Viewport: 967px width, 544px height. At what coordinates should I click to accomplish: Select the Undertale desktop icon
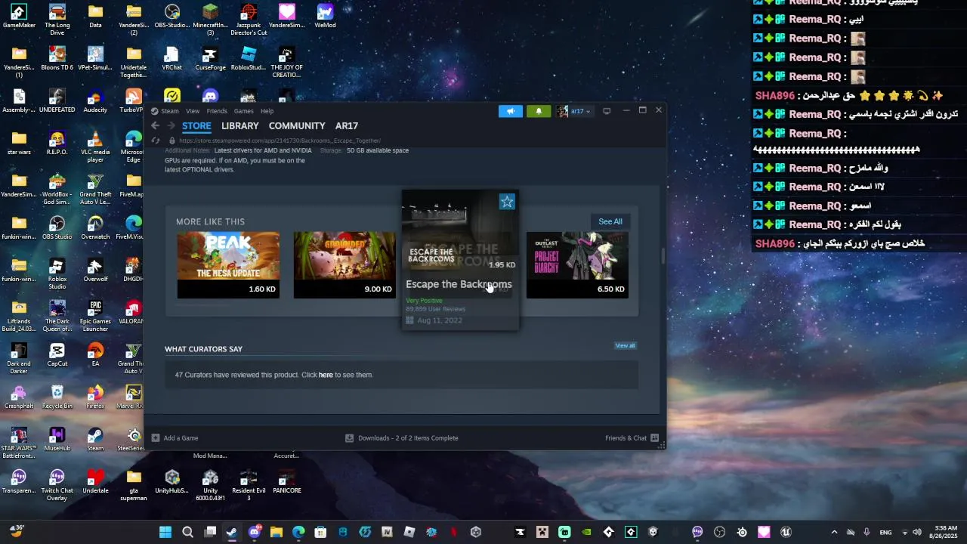(95, 483)
